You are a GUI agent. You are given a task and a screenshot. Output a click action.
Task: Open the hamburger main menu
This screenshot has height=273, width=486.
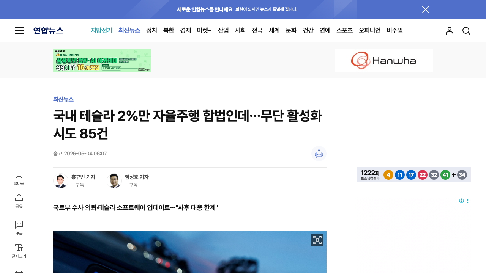(20, 31)
